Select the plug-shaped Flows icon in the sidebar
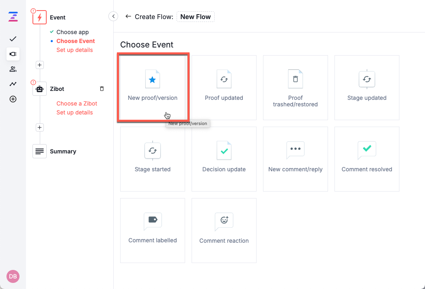Viewport: 425px width, 289px height. (x=13, y=54)
